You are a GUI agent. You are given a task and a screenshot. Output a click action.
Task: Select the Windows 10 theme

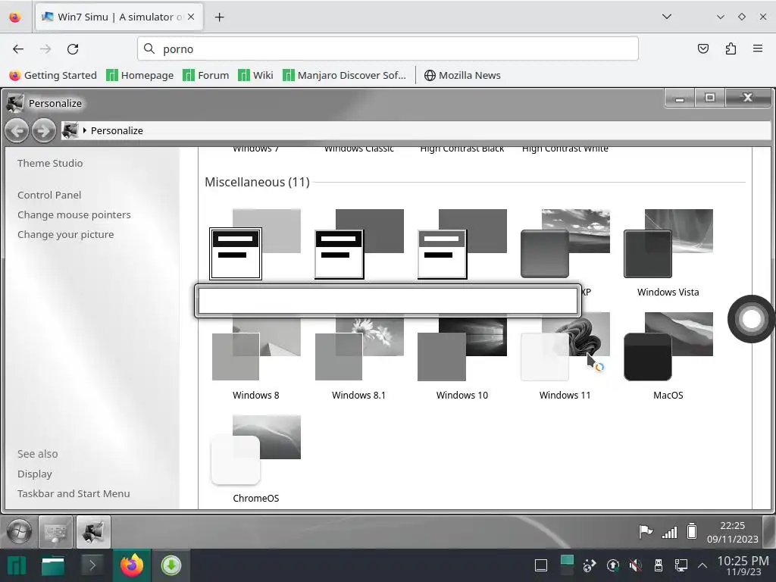462,356
